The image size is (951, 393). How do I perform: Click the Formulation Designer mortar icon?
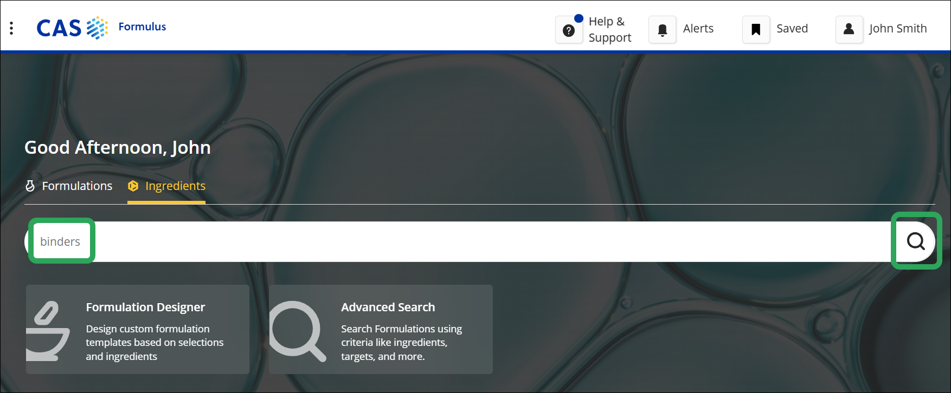coord(48,331)
